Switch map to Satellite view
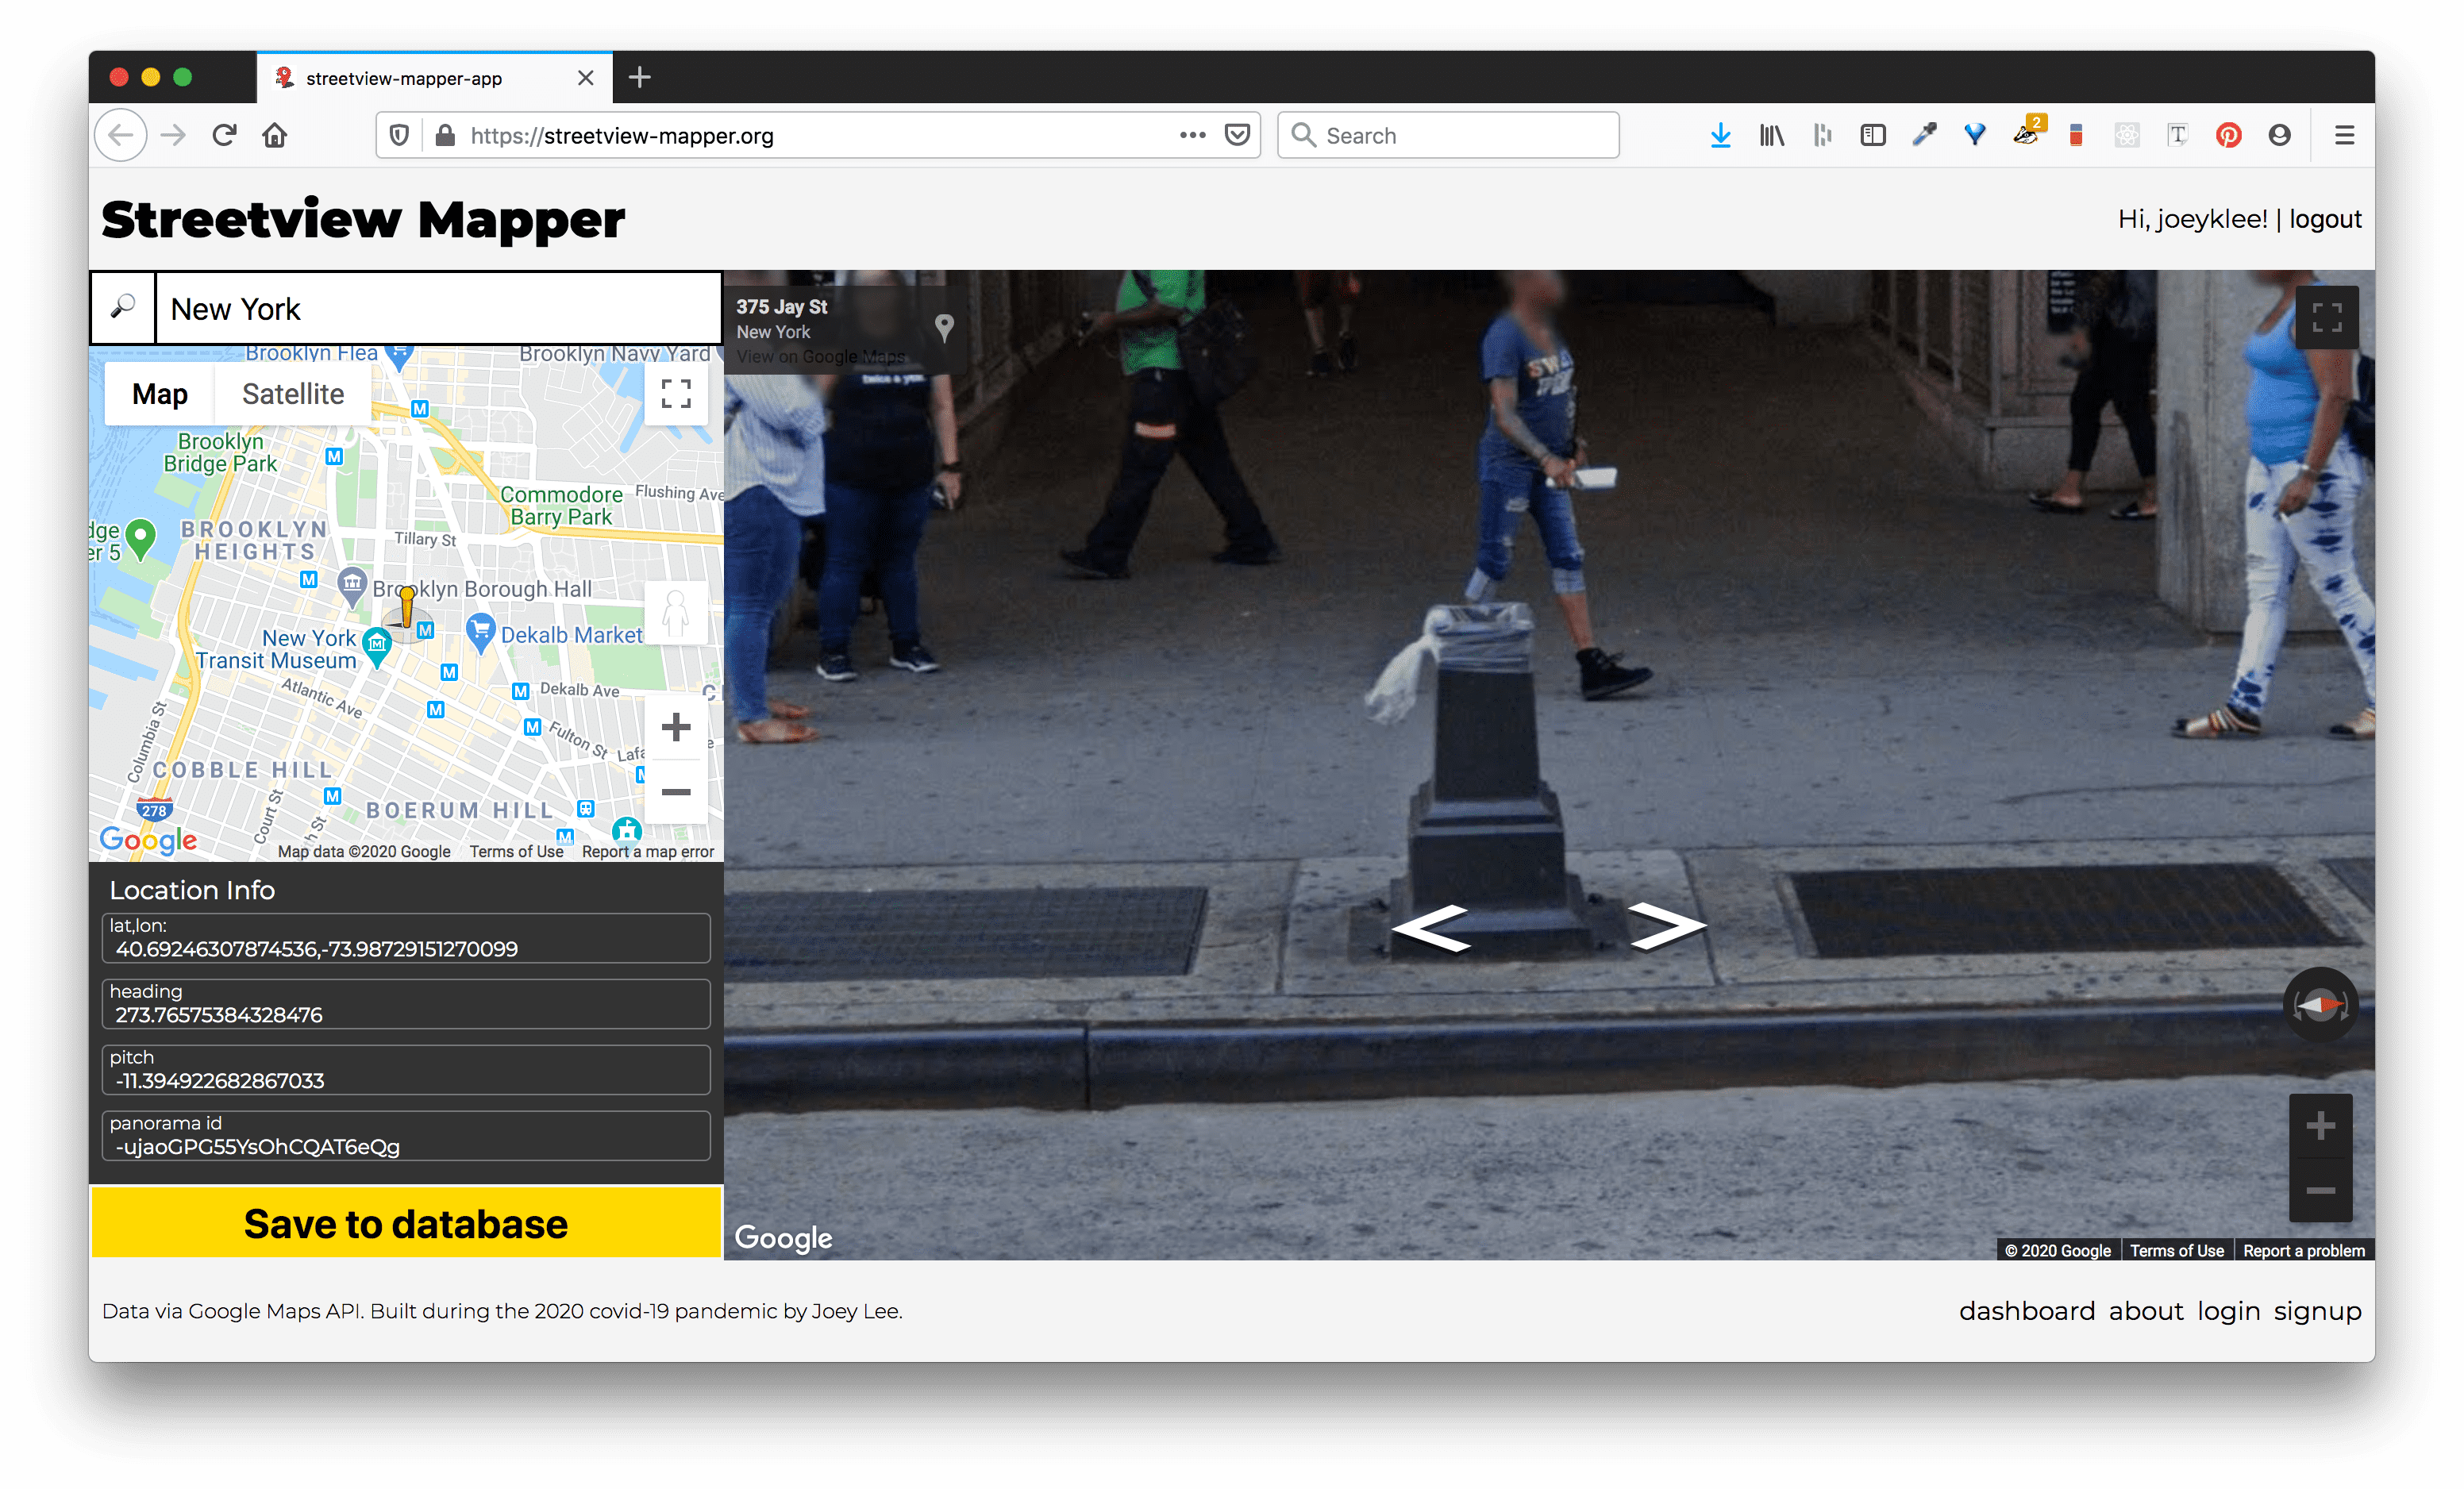Image resolution: width=2464 pixels, height=1489 pixels. (293, 394)
